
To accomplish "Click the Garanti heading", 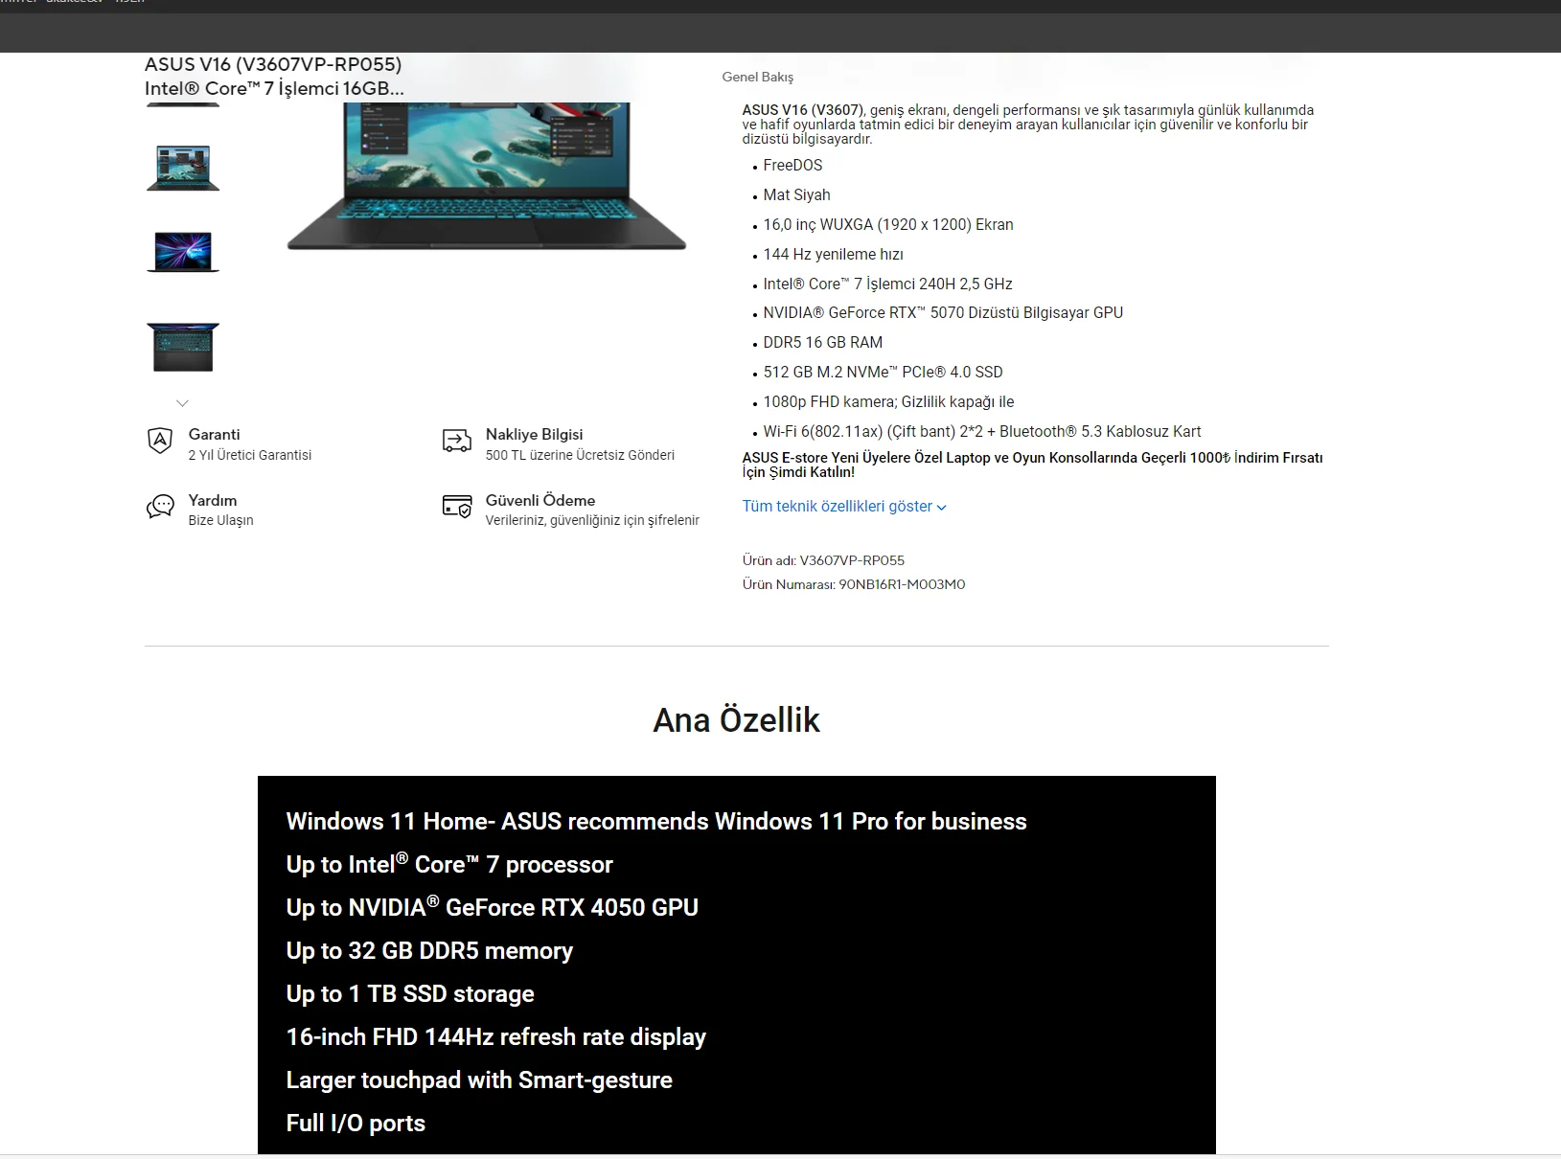I will click(215, 435).
